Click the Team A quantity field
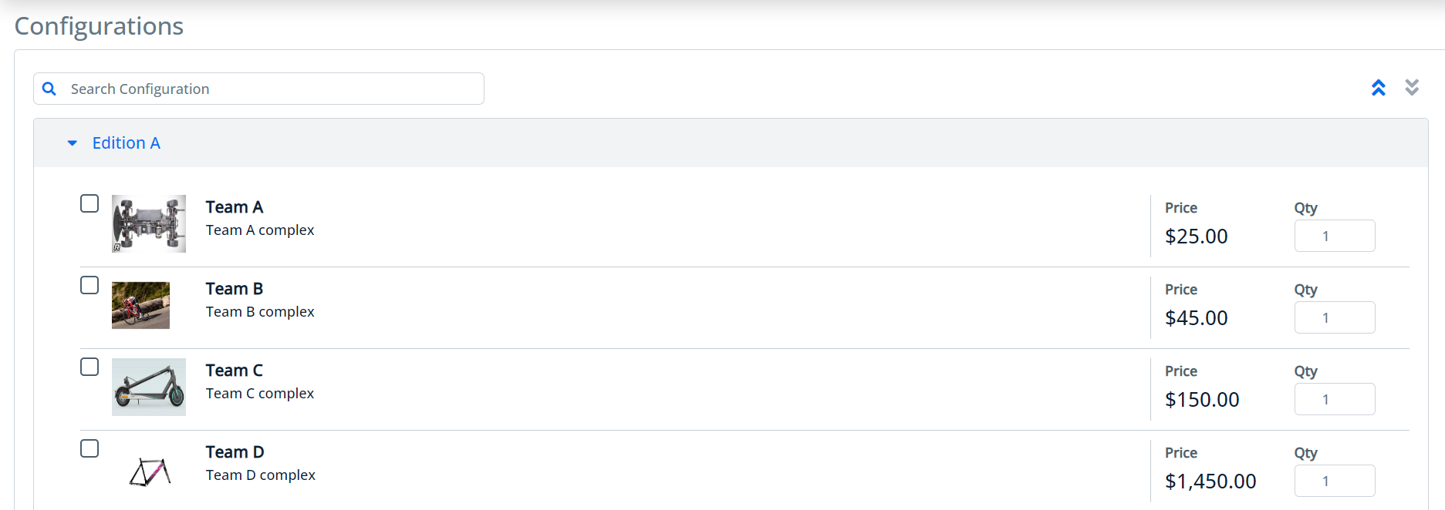This screenshot has width=1445, height=510. pyautogui.click(x=1334, y=236)
